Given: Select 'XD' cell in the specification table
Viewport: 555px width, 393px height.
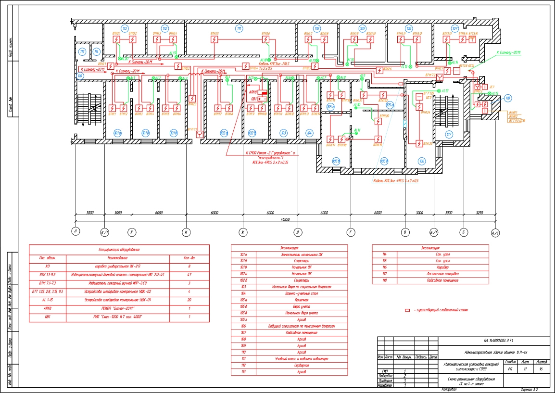Looking at the screenshot, I should 48,266.
